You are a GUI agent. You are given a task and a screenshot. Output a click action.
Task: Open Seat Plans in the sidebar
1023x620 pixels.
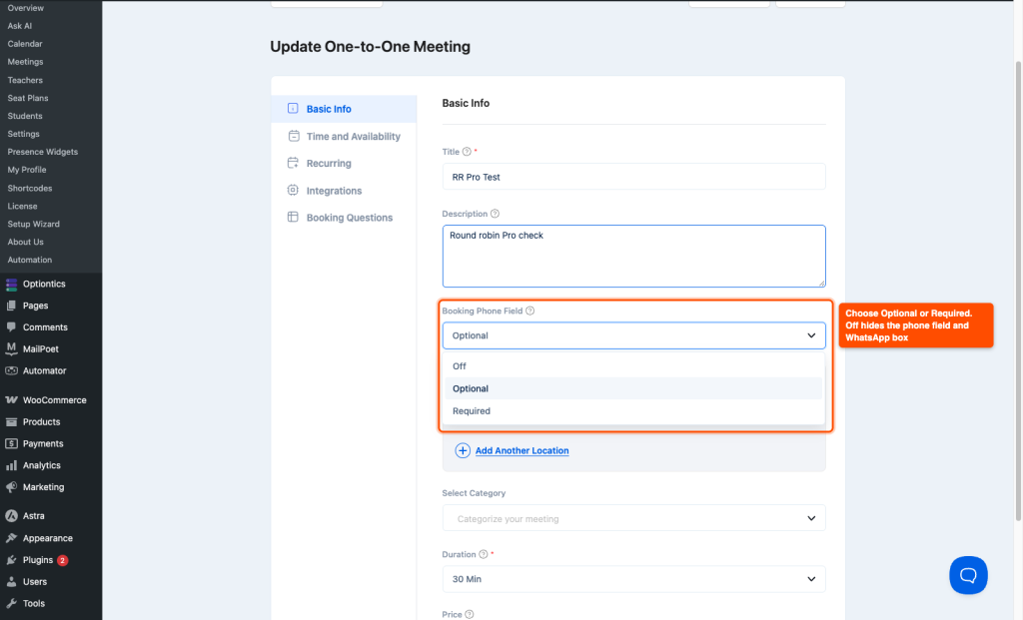tap(27, 98)
